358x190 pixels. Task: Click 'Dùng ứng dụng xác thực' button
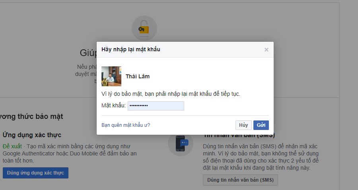[35, 173]
